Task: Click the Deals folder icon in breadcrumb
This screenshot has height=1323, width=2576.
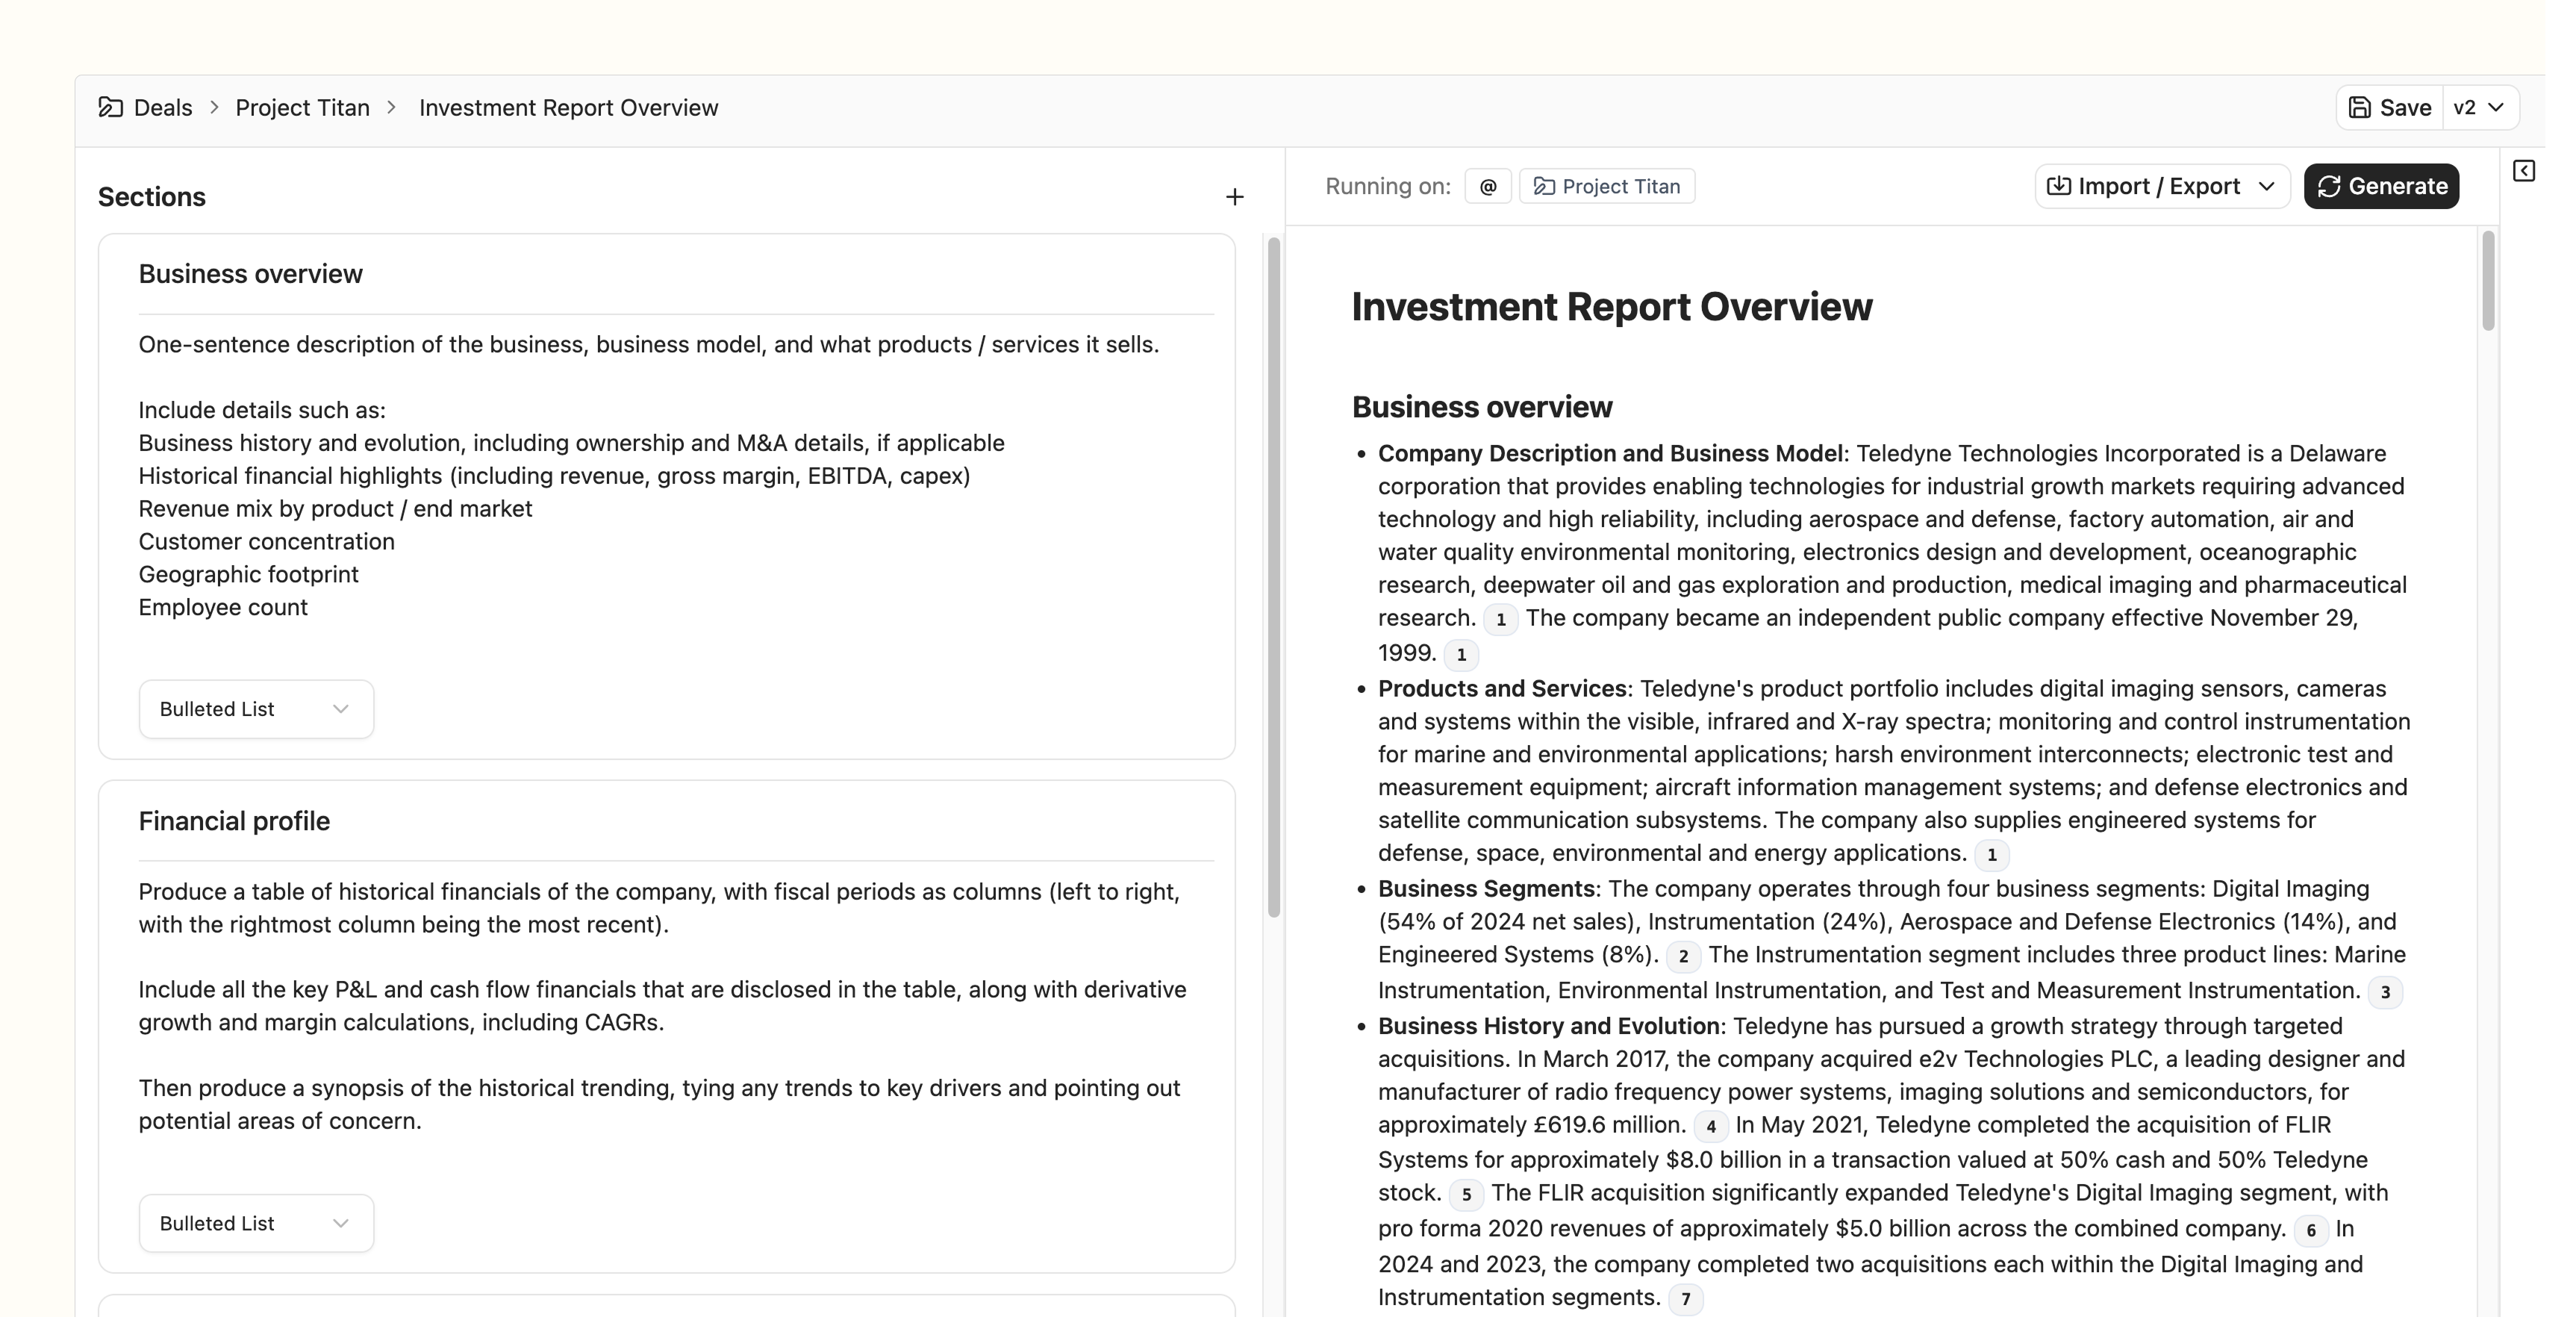Action: click(x=111, y=108)
